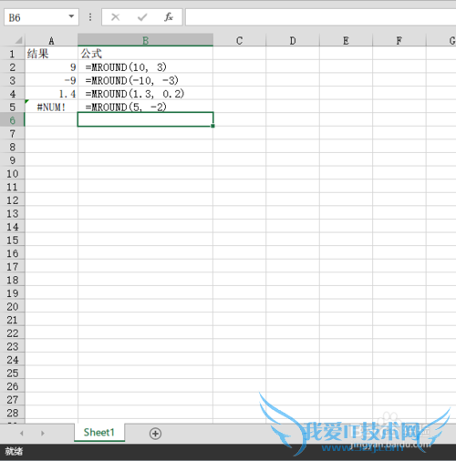This screenshot has height=461, width=456.
Task: Select column E header
Action: pyautogui.click(x=346, y=40)
